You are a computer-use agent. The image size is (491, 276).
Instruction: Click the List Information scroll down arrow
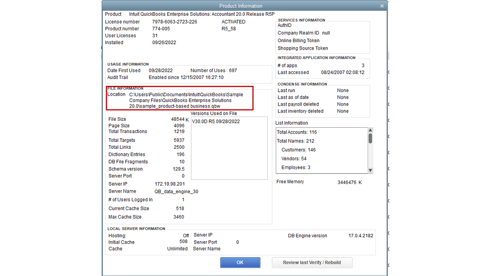[x=371, y=170]
